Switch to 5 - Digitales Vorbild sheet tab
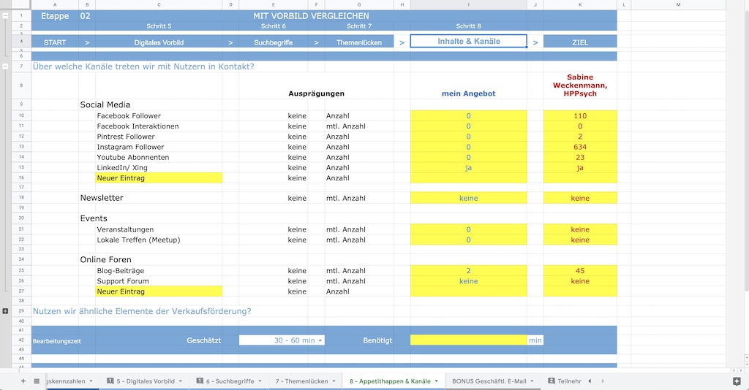The width and height of the screenshot is (749, 390). tap(146, 381)
